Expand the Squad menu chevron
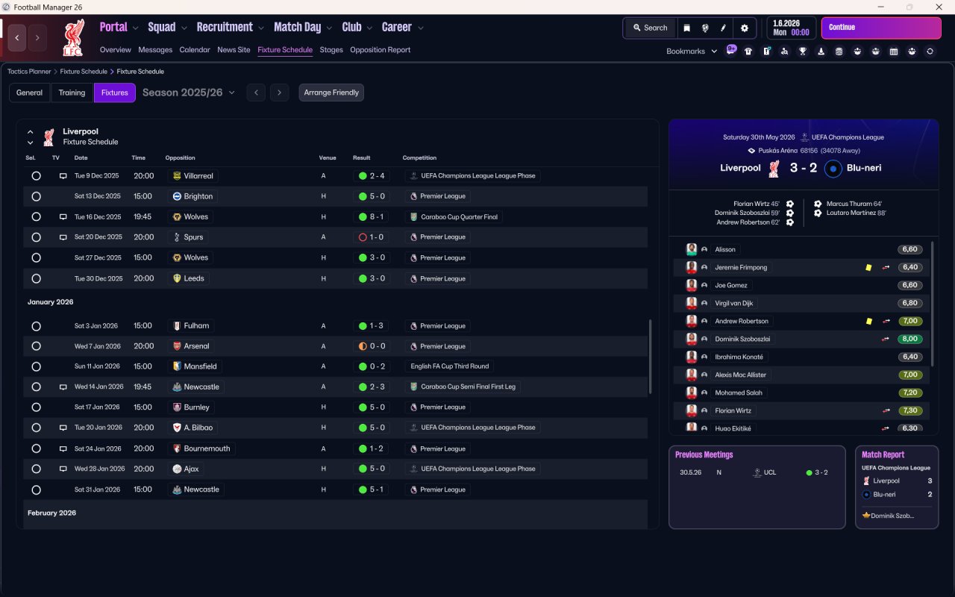This screenshot has height=597, width=955. pos(184,28)
